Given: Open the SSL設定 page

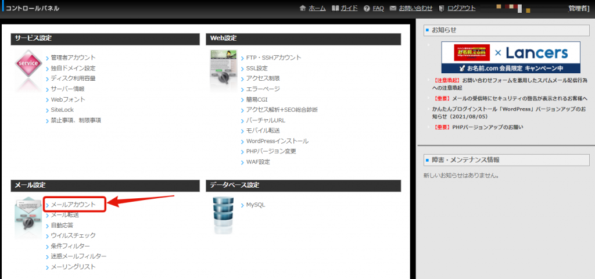Looking at the screenshot, I should [257, 68].
